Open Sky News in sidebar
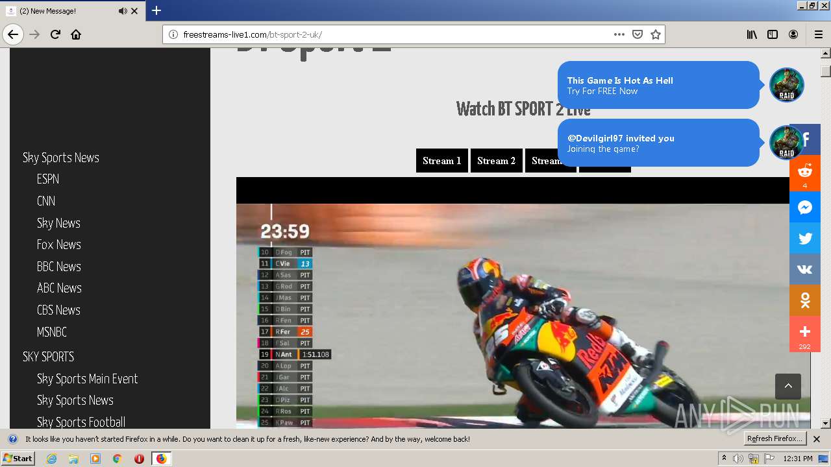 [x=58, y=223]
